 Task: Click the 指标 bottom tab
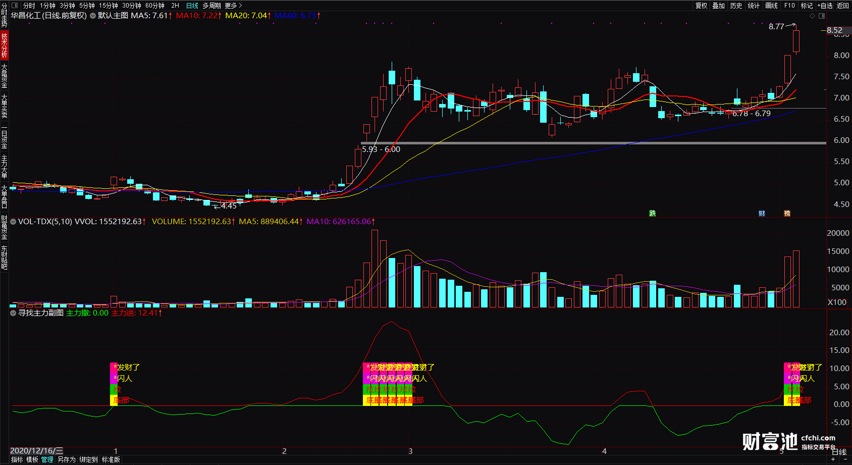17,459
